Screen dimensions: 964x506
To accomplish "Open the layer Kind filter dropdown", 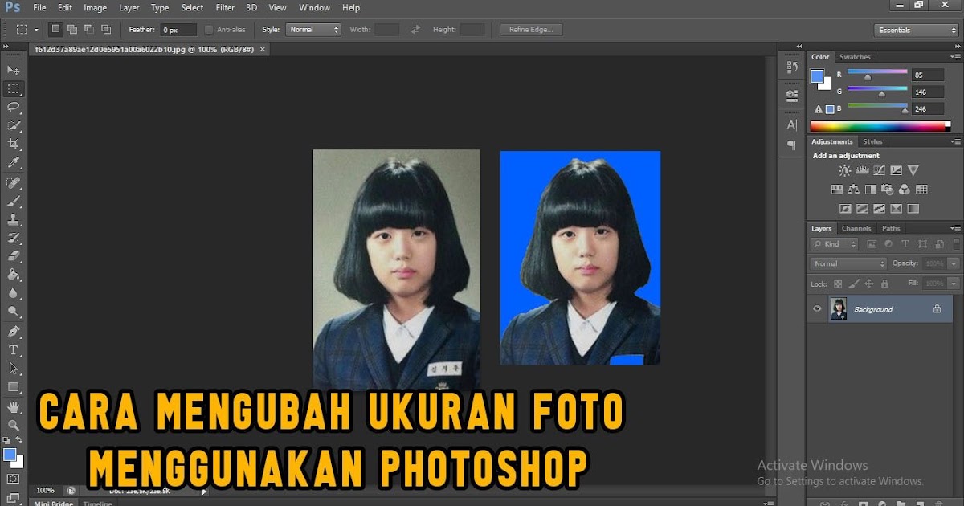I will 835,243.
